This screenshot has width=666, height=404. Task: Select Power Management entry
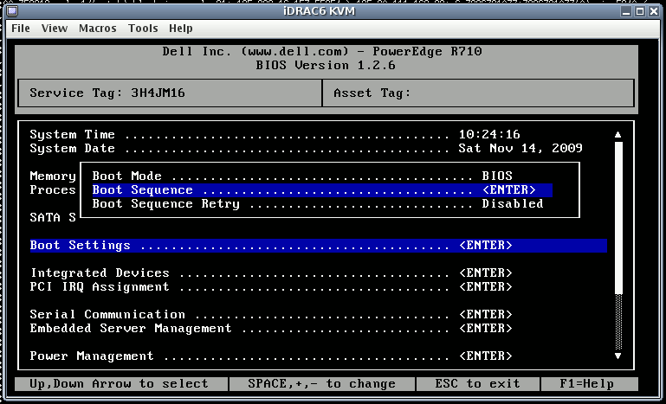[x=271, y=356]
